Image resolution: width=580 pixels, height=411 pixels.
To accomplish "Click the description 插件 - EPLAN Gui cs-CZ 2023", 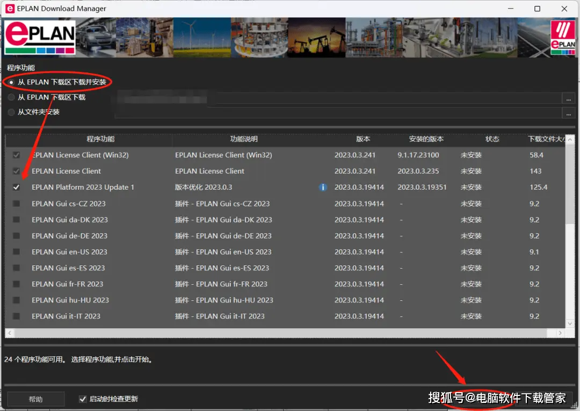I will pos(222,204).
